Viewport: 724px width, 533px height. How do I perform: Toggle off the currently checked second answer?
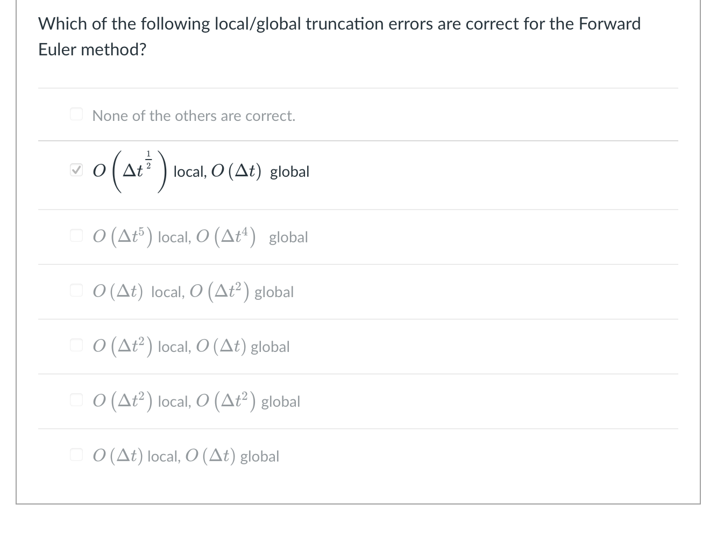click(76, 169)
